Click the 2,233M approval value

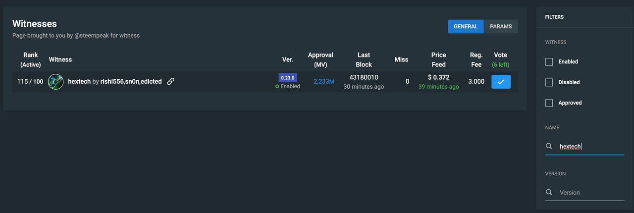coord(324,81)
